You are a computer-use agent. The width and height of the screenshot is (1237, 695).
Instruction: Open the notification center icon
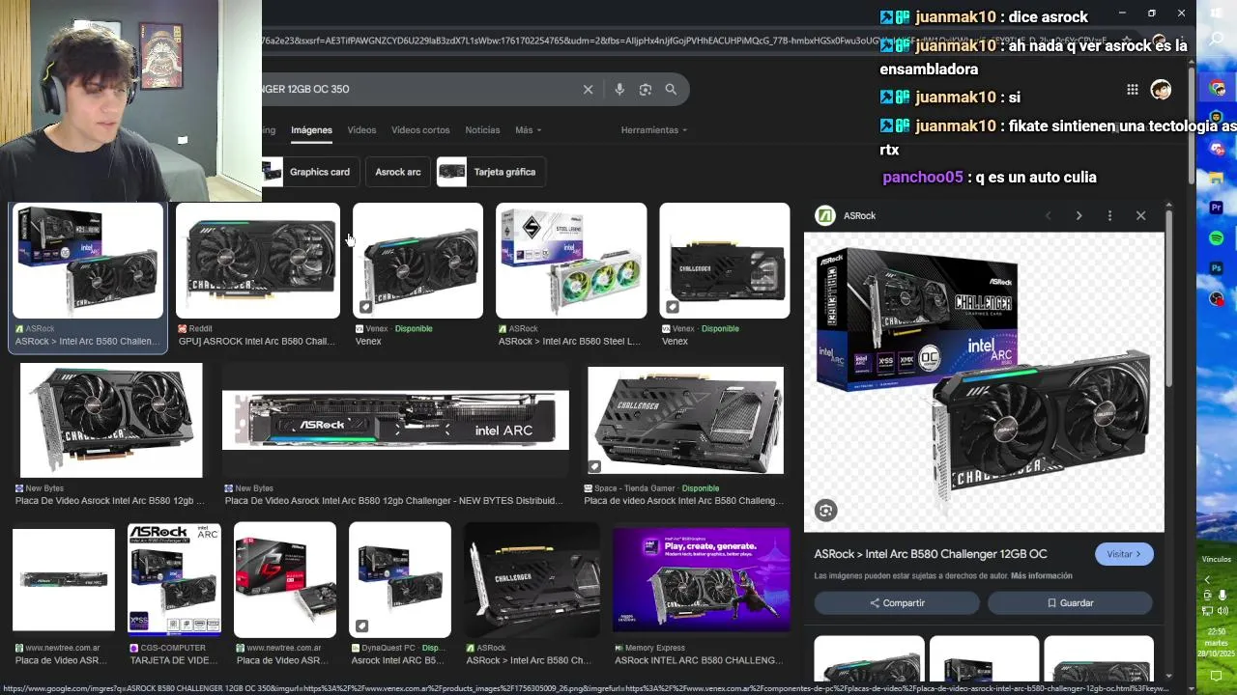(x=1217, y=677)
